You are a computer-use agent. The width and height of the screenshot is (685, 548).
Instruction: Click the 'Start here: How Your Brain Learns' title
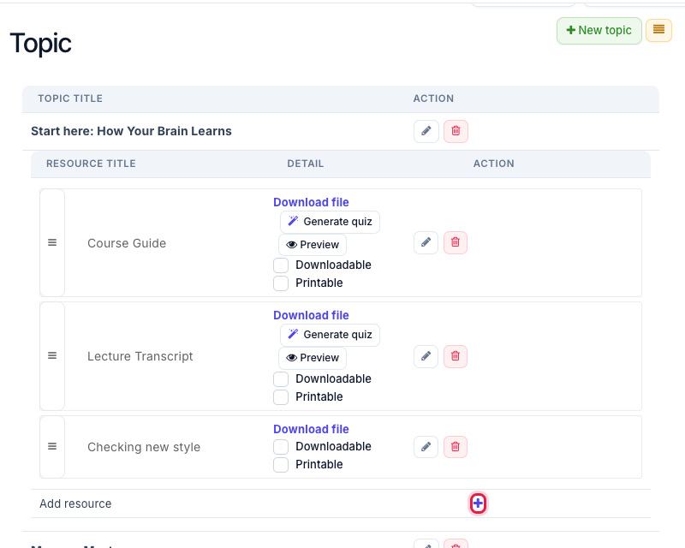coord(132,131)
